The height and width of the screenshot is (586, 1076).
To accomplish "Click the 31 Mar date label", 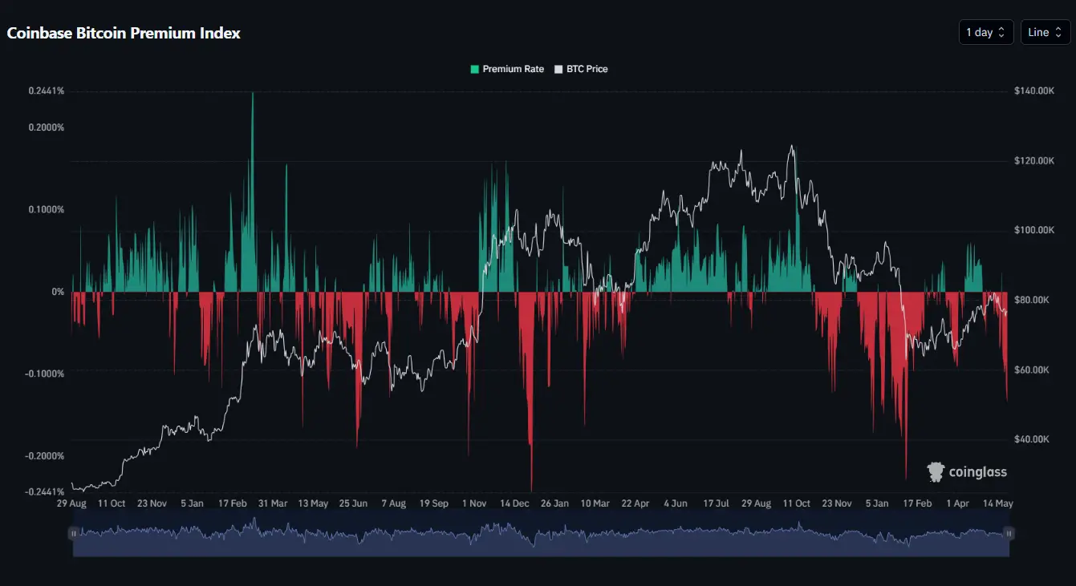I will pyautogui.click(x=273, y=504).
